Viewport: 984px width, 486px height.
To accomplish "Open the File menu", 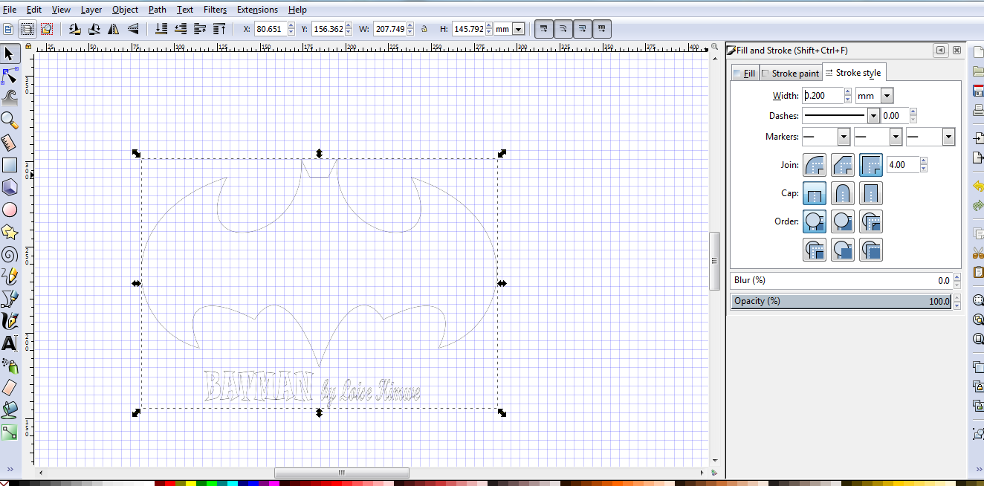I will (10, 10).
